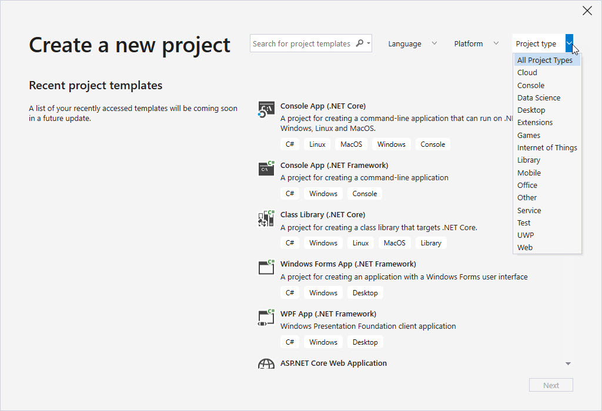Click Linux tag under Console App (.NET Core)
The width and height of the screenshot is (602, 411).
point(317,144)
